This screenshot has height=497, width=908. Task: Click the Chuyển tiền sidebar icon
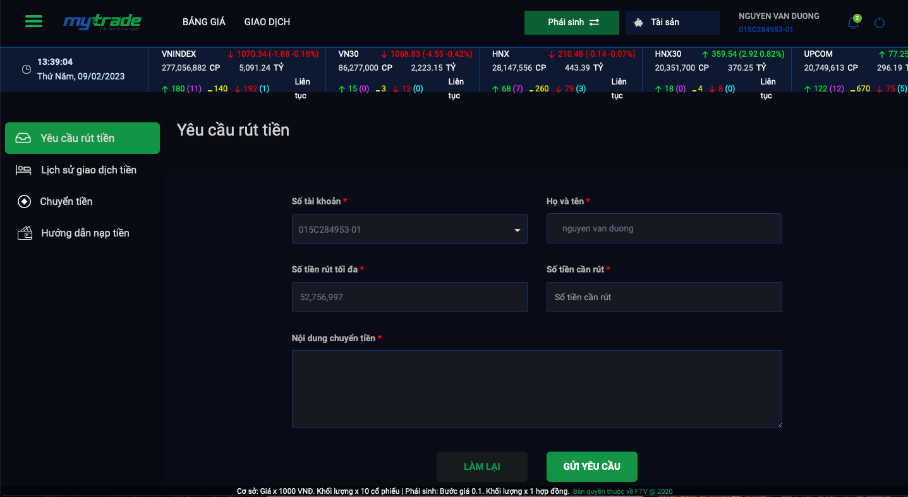(24, 202)
